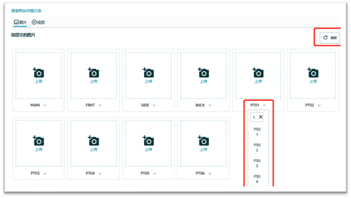
Task: Upload an image to the PT02 slot
Action: pos(313,73)
